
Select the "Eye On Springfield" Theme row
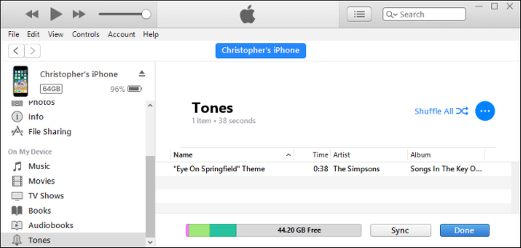[333, 169]
